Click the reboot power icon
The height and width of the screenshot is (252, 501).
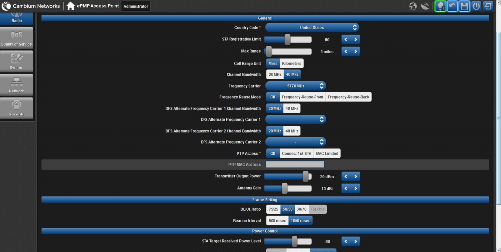pos(476,6)
